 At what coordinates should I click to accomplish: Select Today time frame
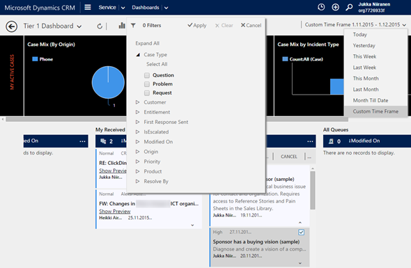tap(359, 35)
